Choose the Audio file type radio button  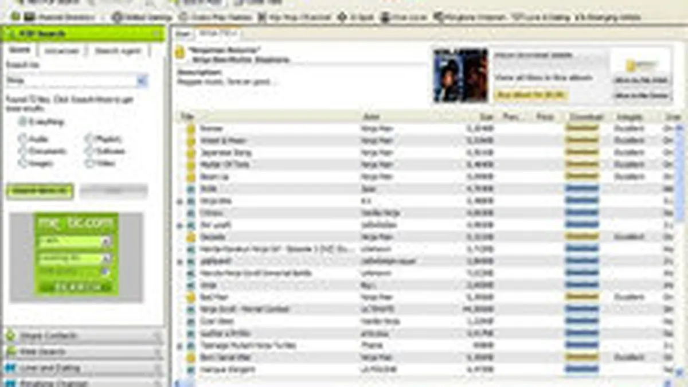click(23, 139)
